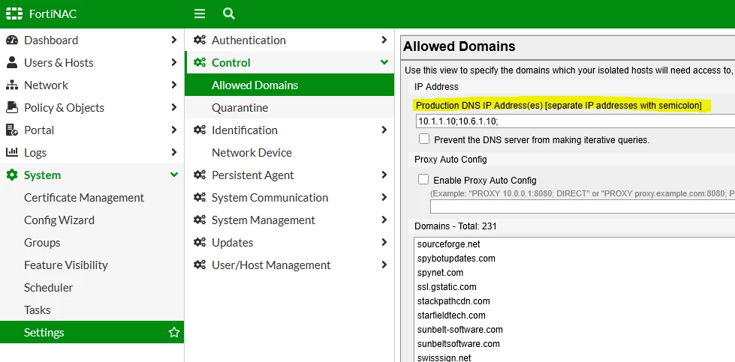Select sunbelt-software.com in the domains list
735x362 pixels.
point(459,329)
